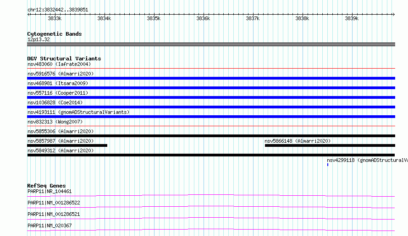The height and width of the screenshot is (236, 408).
Task: Open nsv1036828 (Coe2014) label
Action: click(55, 102)
